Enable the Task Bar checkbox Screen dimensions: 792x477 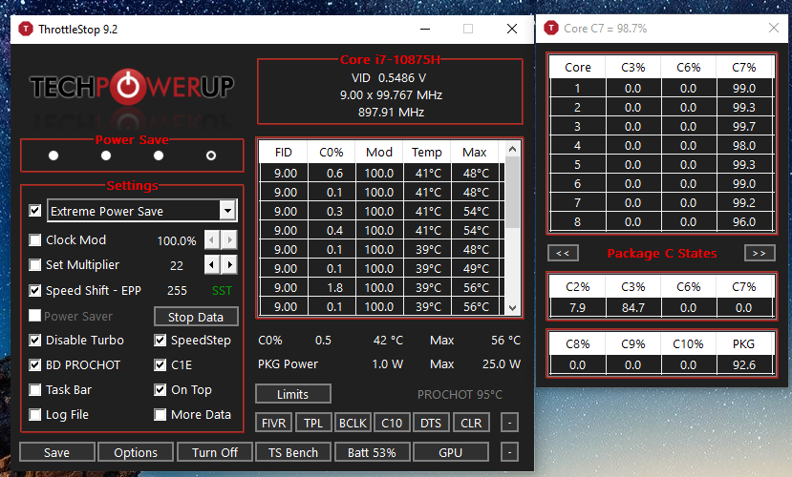pos(34,390)
